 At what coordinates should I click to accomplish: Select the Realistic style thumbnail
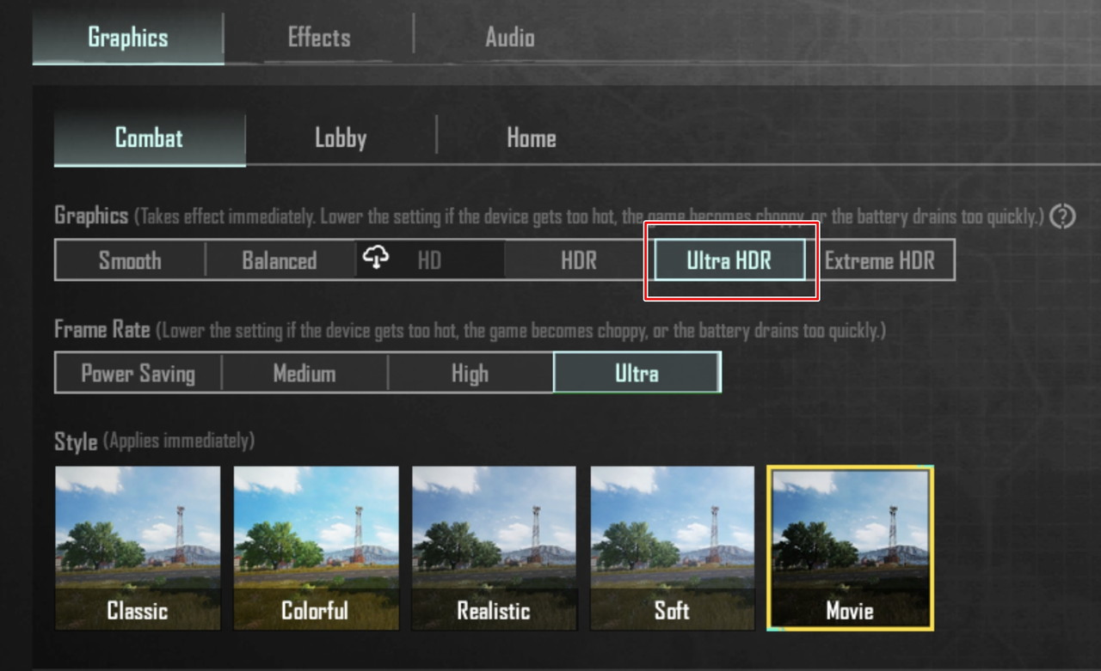pyautogui.click(x=494, y=548)
